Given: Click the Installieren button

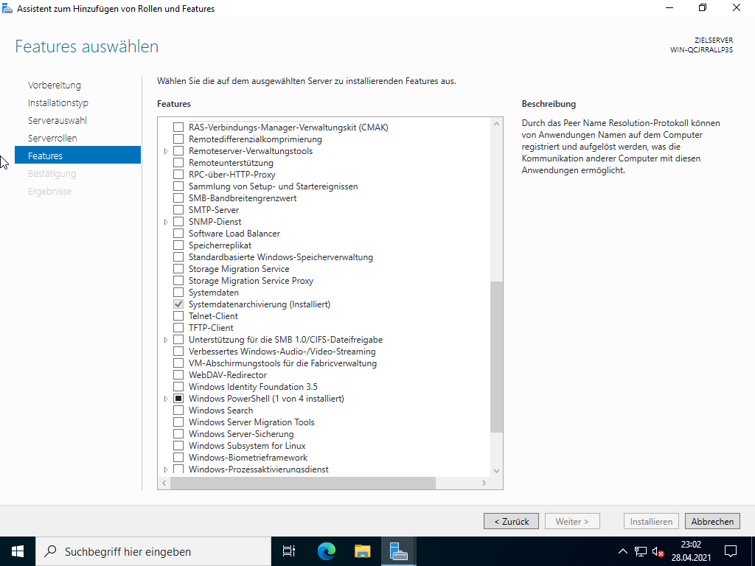Looking at the screenshot, I should (x=651, y=521).
